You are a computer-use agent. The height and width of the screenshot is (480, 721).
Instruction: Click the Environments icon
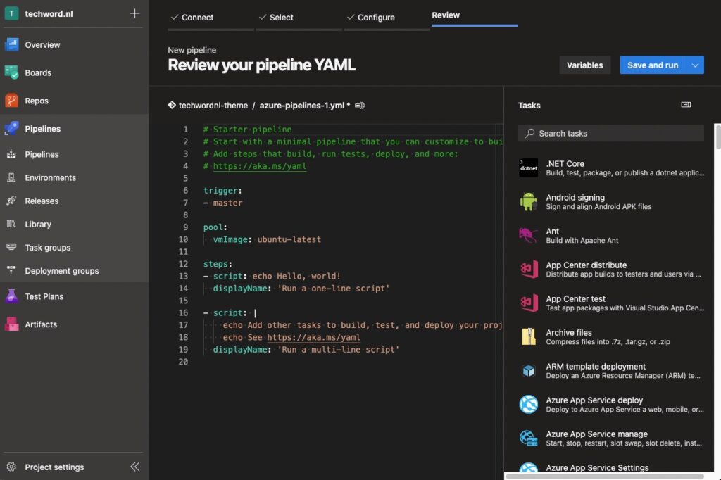click(11, 177)
